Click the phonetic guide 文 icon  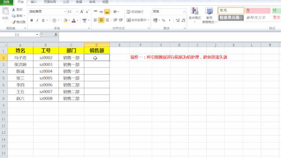tap(84, 20)
